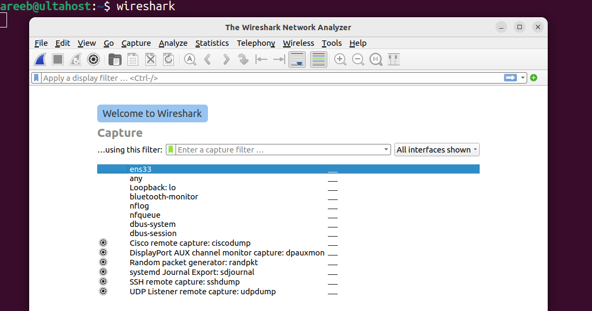The width and height of the screenshot is (592, 311).
Task: Open the Statistics menu
Action: (x=212, y=43)
